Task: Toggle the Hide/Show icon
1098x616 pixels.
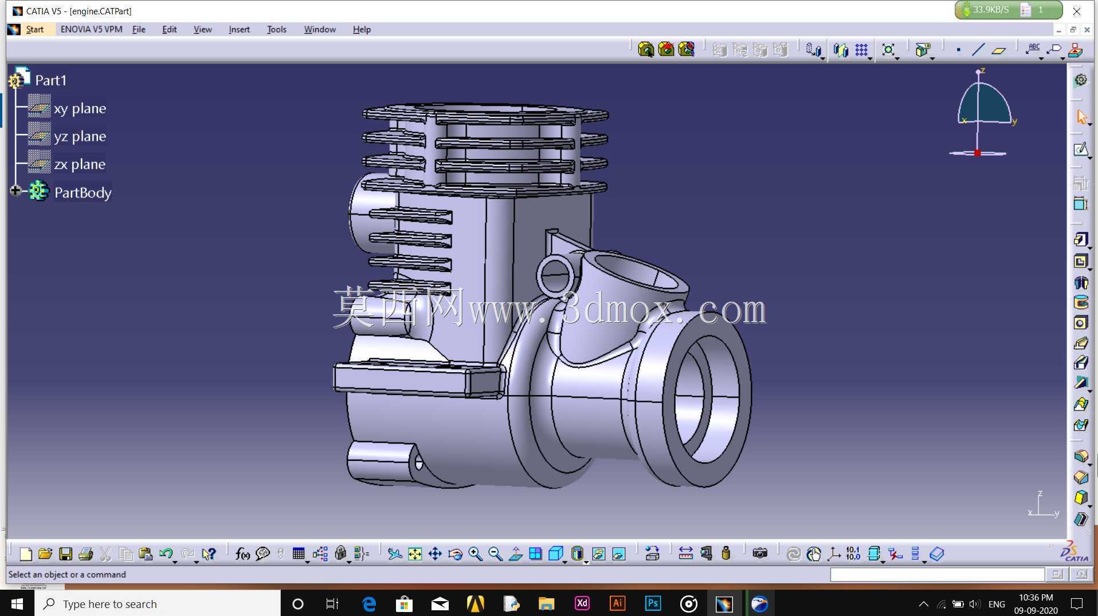Action: (x=598, y=554)
